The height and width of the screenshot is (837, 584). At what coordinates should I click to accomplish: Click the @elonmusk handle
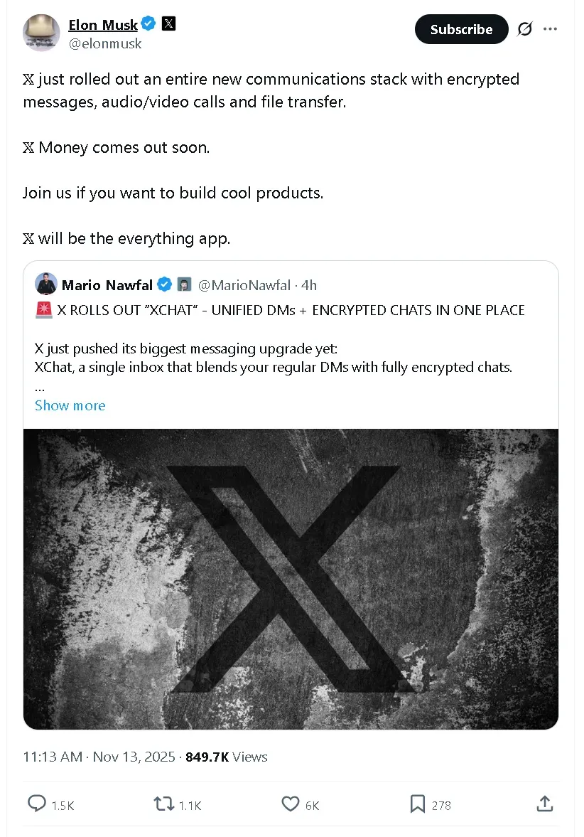coord(105,43)
